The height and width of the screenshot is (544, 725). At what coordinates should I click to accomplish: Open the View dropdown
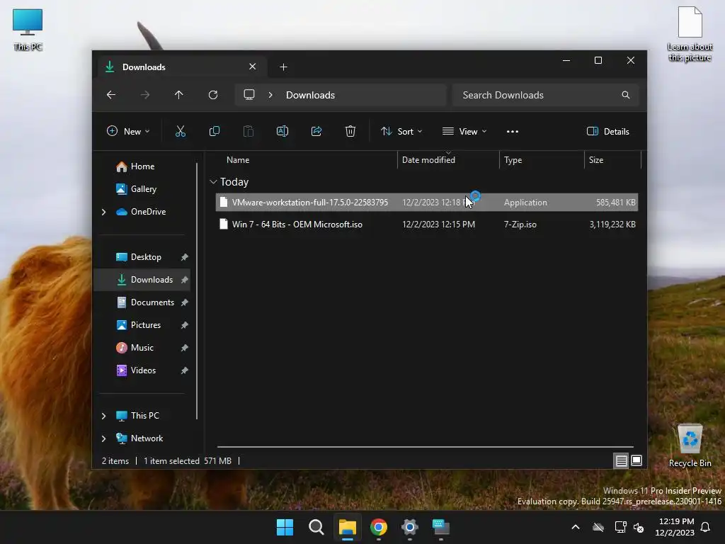[464, 131]
